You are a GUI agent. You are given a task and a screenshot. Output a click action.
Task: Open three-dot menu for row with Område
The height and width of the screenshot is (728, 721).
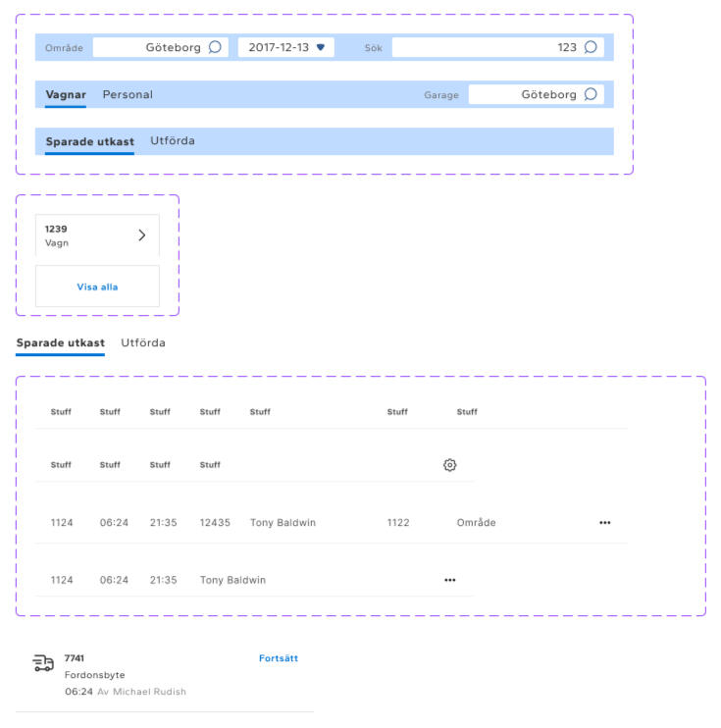pyautogui.click(x=604, y=523)
